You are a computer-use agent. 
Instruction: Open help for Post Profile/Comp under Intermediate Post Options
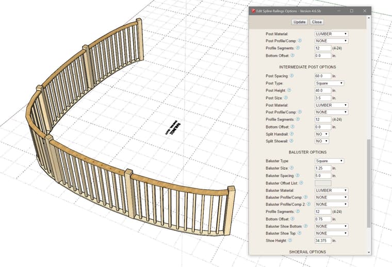click(x=300, y=112)
